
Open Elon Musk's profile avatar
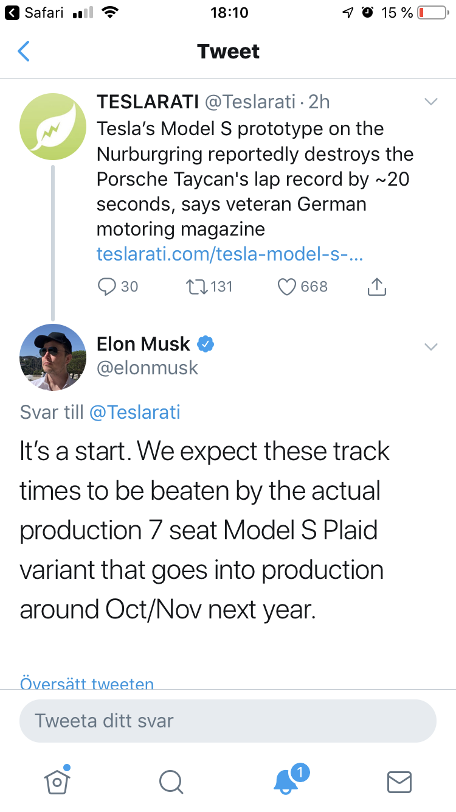click(x=53, y=357)
